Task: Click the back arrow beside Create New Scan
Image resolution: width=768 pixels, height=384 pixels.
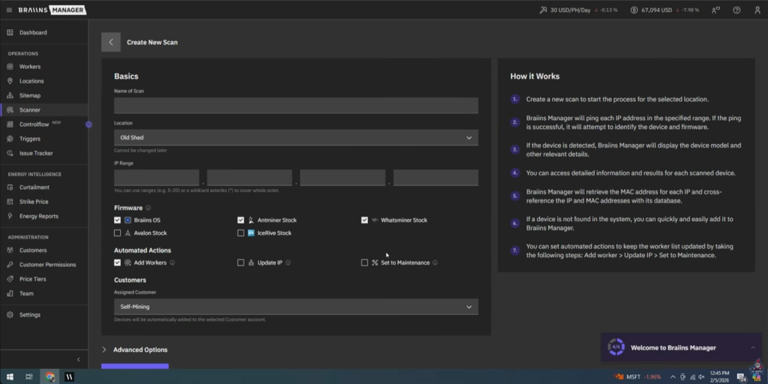Action: [110, 42]
